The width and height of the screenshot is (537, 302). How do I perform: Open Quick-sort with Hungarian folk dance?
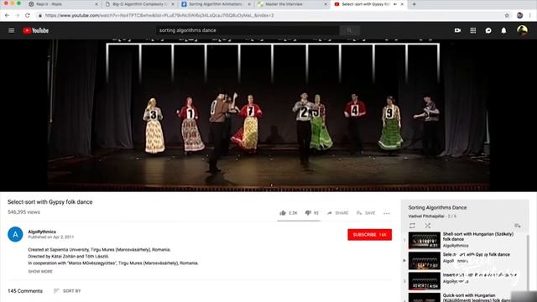pos(478,298)
